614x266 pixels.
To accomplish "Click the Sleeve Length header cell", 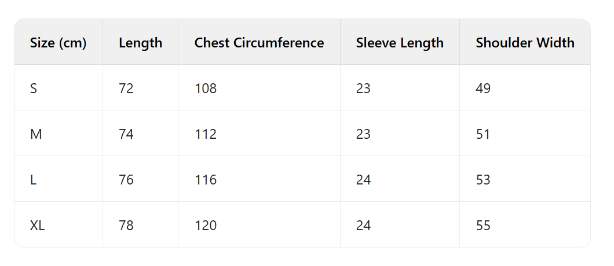I will pyautogui.click(x=400, y=43).
